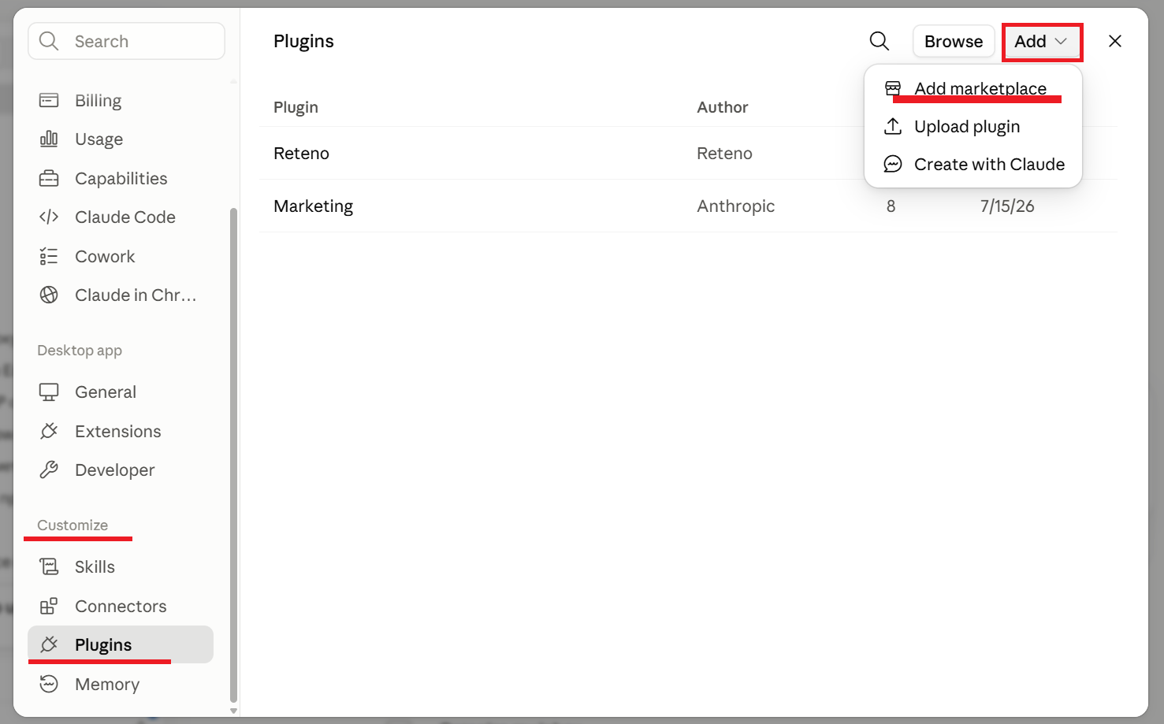The image size is (1164, 724).
Task: Open the Cowork settings
Action: pyautogui.click(x=120, y=256)
